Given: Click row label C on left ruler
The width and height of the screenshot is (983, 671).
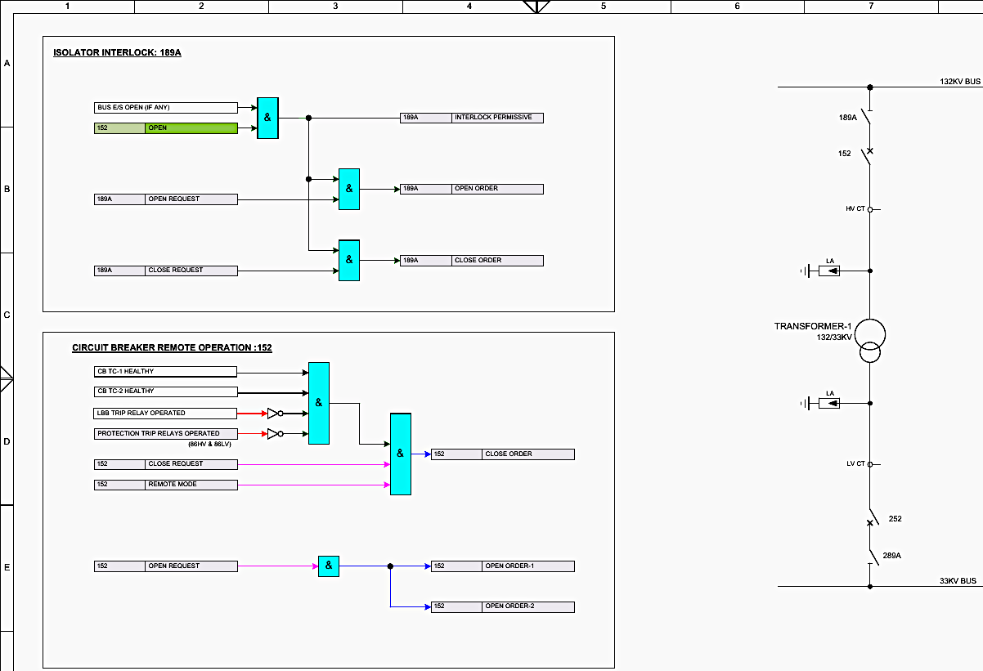Looking at the screenshot, I should point(7,315).
